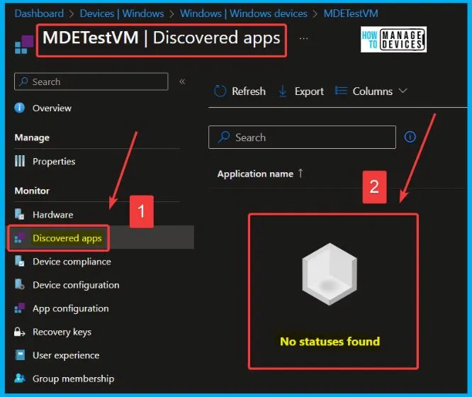Click the Columns list icon
The height and width of the screenshot is (397, 472).
pos(341,90)
